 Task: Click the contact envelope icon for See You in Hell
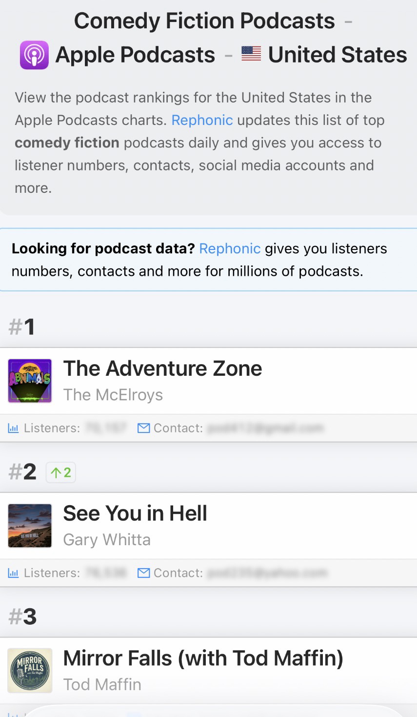point(143,573)
